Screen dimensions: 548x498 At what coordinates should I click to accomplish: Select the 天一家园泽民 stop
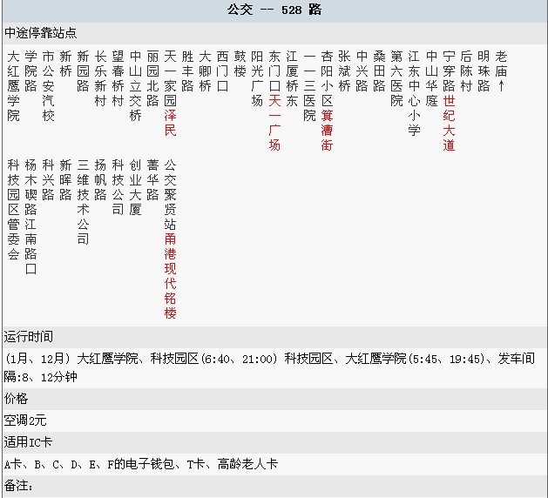[x=171, y=93]
